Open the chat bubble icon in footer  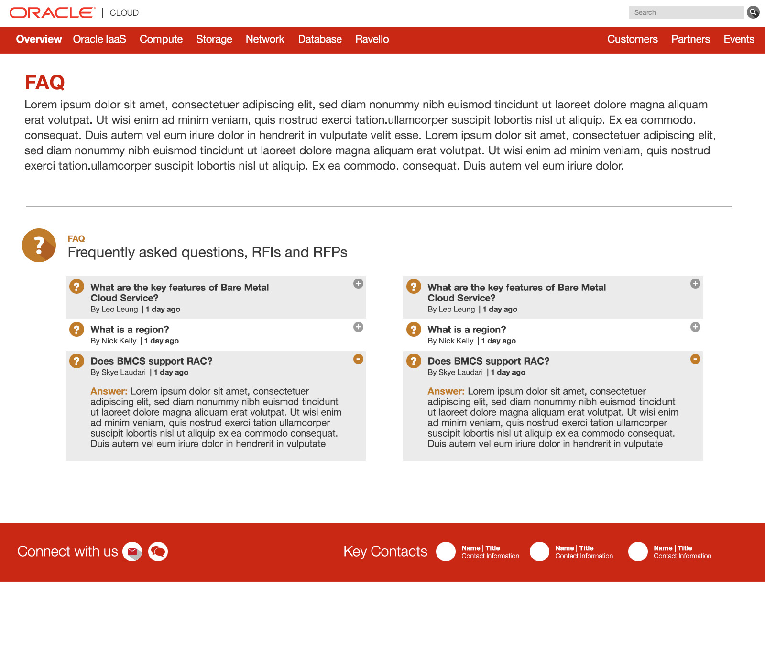coord(158,552)
